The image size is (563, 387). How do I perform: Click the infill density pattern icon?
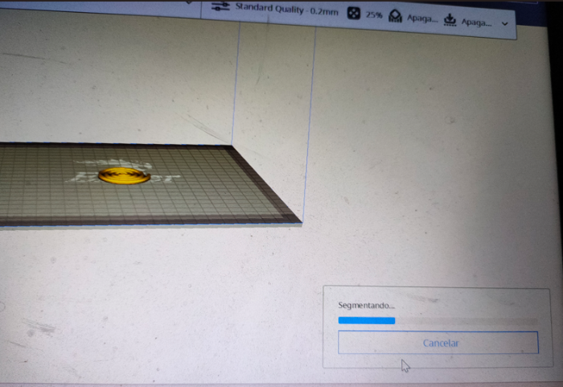353,14
